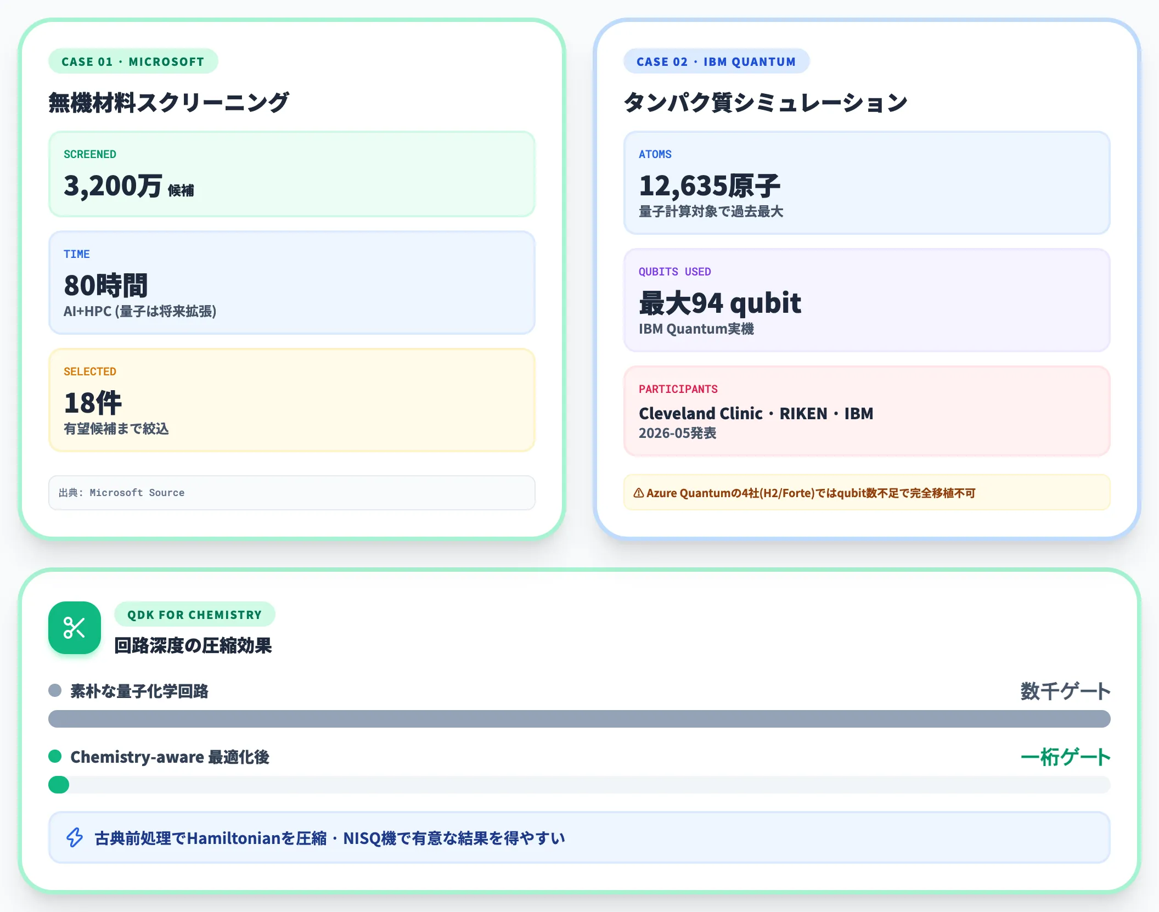
Task: Click the green dot beside Chemistry-aware 最適化後
Action: 55,756
